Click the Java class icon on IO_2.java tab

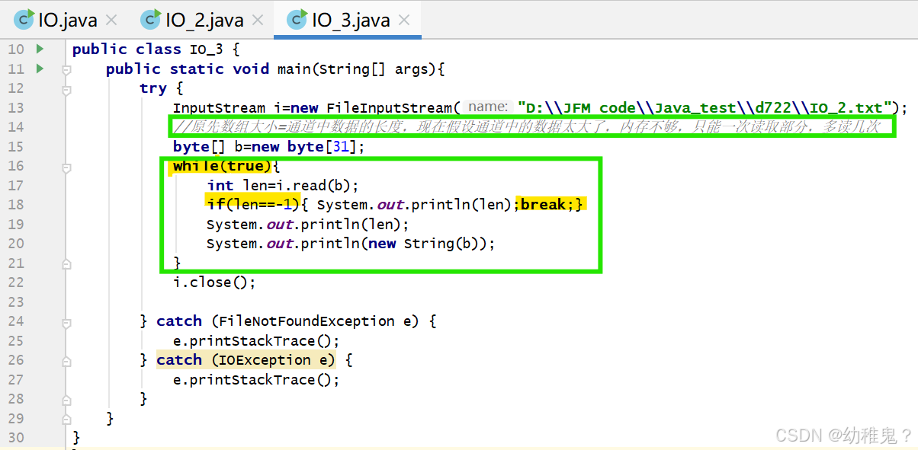(x=152, y=19)
